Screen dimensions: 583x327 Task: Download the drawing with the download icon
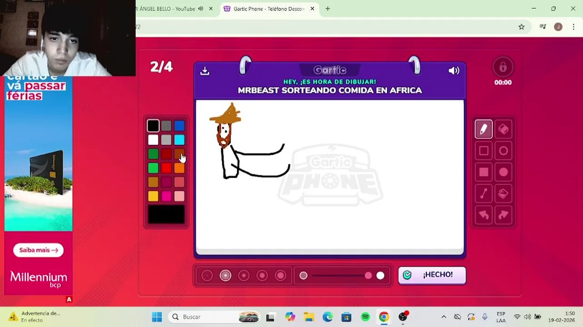pos(205,71)
